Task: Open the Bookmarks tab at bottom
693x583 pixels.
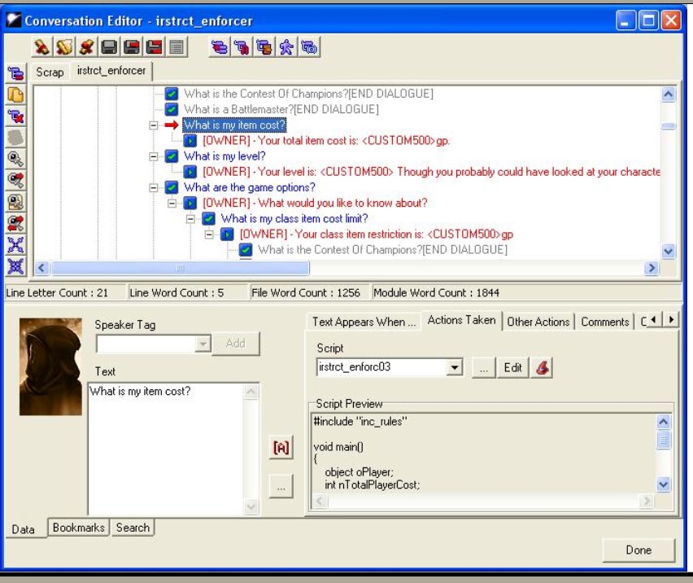Action: 78,528
